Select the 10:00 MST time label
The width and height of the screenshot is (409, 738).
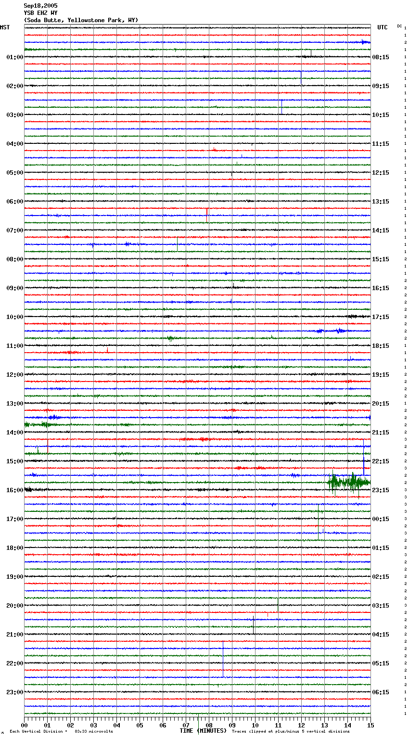pyautogui.click(x=15, y=317)
